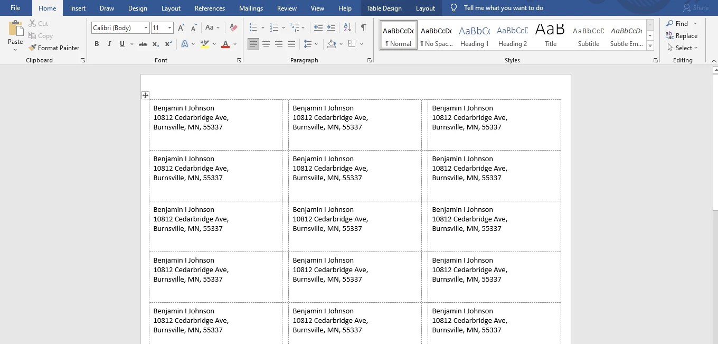Viewport: 718px width, 344px height.
Task: Clear all formatting with the eraser icon
Action: coord(233,27)
